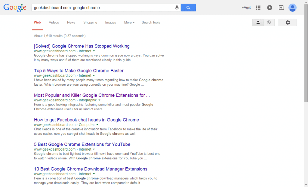This screenshot has height=187, width=308.
Task: Expand the green arrow on the first result
Action: [93, 51]
